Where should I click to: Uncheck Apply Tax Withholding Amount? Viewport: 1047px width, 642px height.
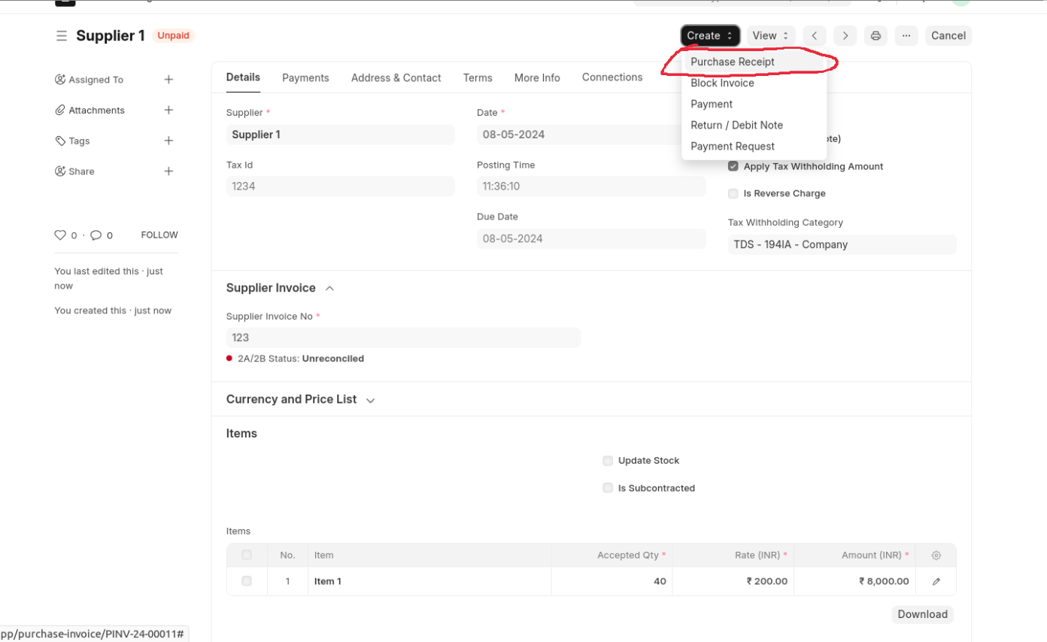click(x=733, y=166)
